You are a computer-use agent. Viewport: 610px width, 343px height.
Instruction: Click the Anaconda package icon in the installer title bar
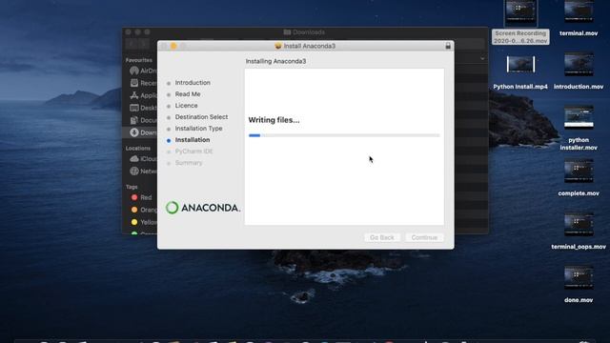click(x=278, y=46)
